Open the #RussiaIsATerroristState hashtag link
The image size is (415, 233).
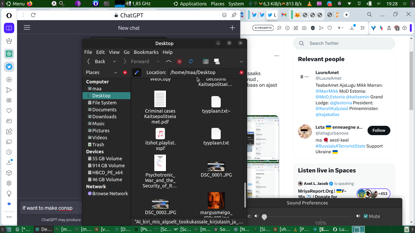[x=340, y=146]
